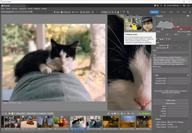192x133 pixels.
Task: Switch to Náhled preview mode
Action: pos(77,12)
